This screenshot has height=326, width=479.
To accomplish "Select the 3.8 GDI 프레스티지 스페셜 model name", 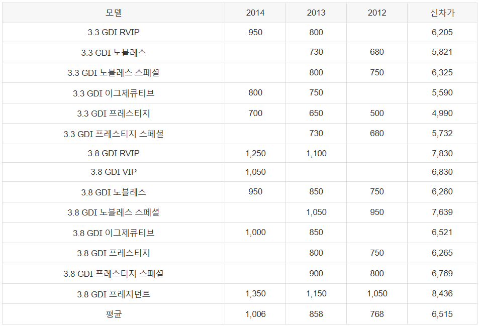I will pos(113,273).
